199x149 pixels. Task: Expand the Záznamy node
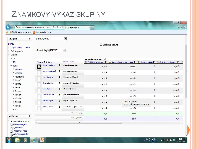(14, 73)
